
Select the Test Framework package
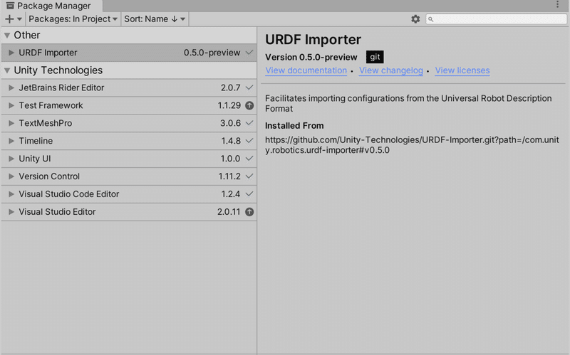pyautogui.click(x=129, y=105)
